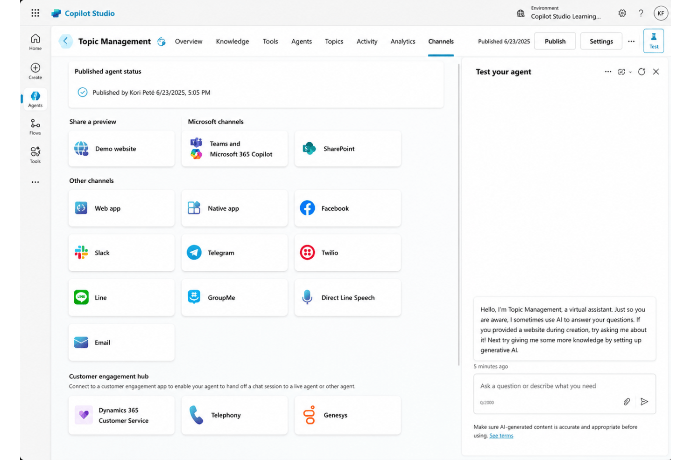The height and width of the screenshot is (460, 691).
Task: Open Tools in sidebar
Action: (x=35, y=155)
